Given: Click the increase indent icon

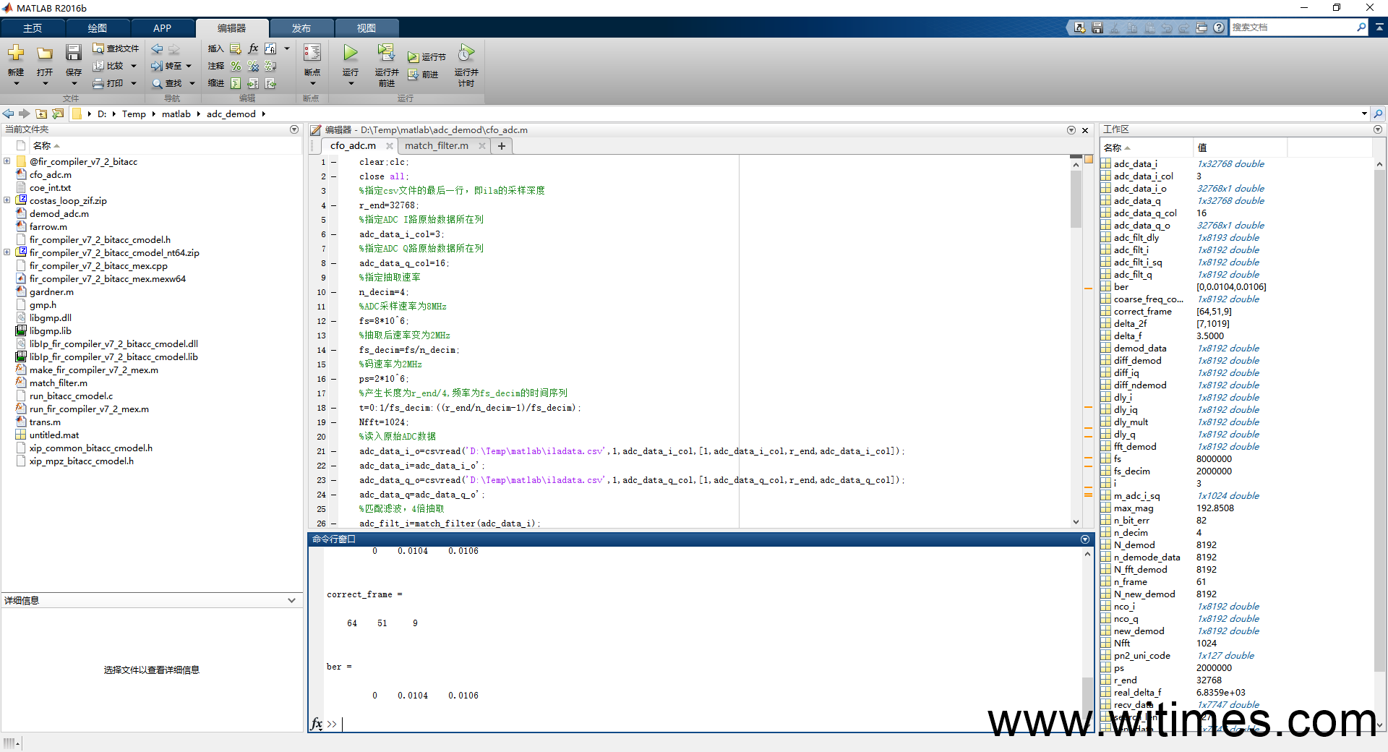Looking at the screenshot, I should click(x=253, y=83).
